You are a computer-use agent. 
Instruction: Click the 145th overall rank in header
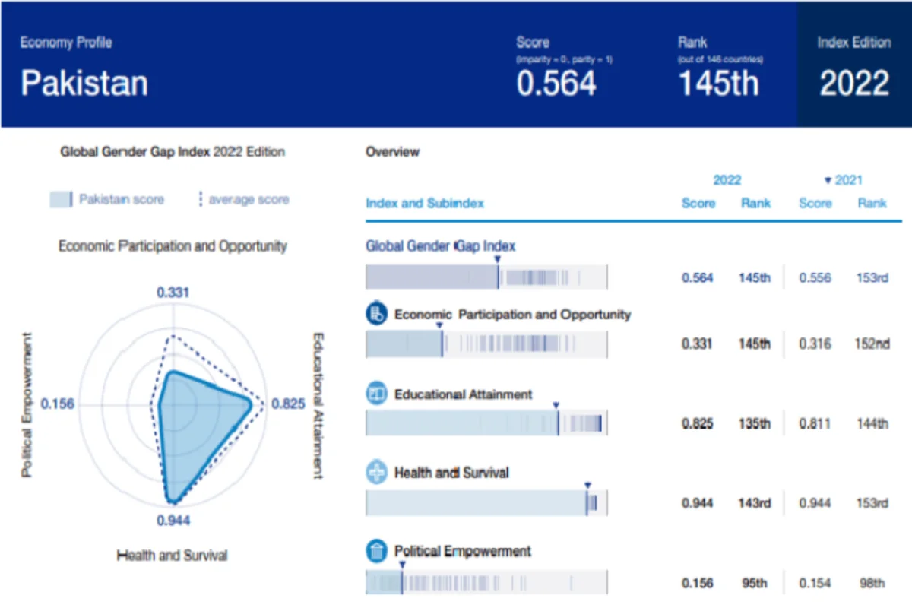pos(718,82)
